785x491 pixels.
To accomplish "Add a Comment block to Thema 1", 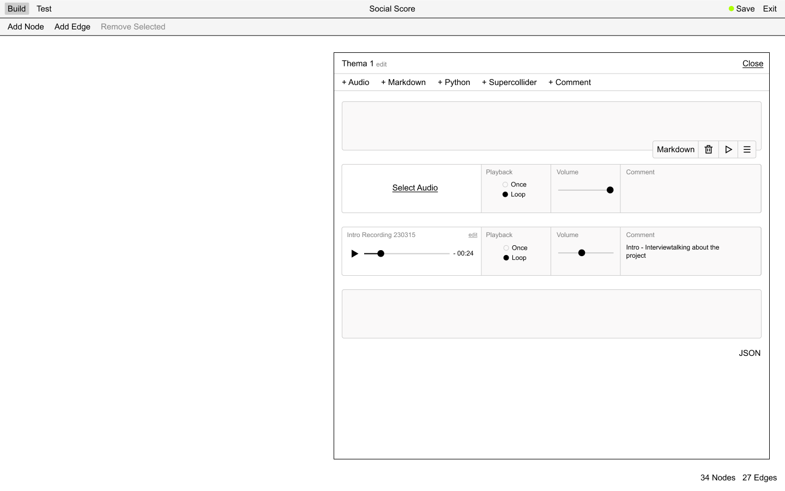I will tap(569, 82).
